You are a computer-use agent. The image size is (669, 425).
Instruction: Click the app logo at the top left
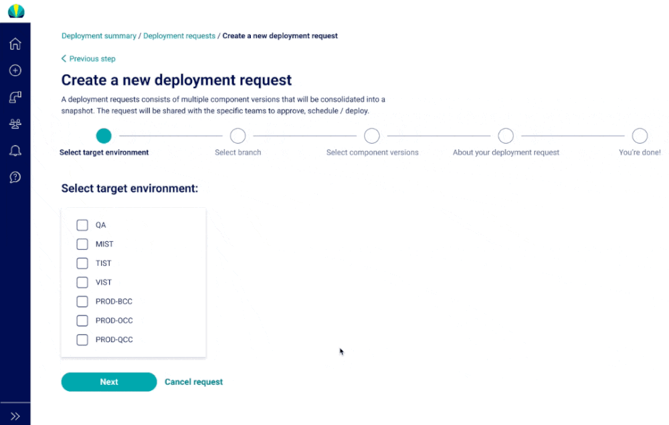click(15, 11)
